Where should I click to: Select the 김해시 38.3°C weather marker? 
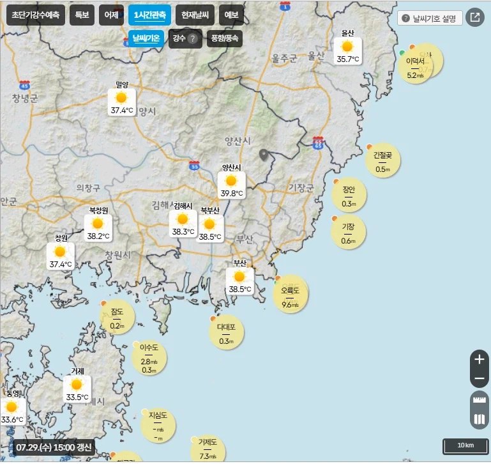(183, 223)
